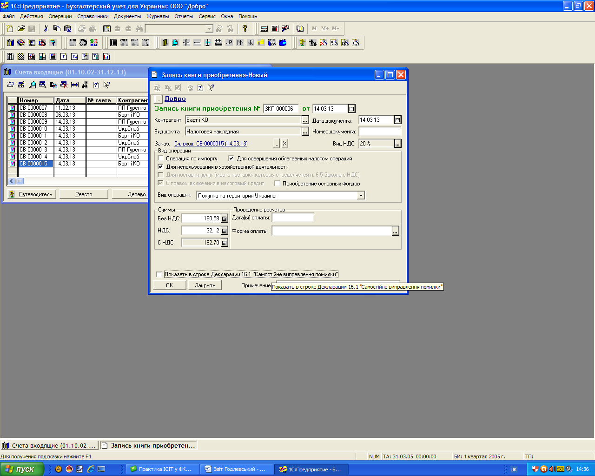Click Путеводитель button
This screenshot has width=595, height=476.
[31, 194]
